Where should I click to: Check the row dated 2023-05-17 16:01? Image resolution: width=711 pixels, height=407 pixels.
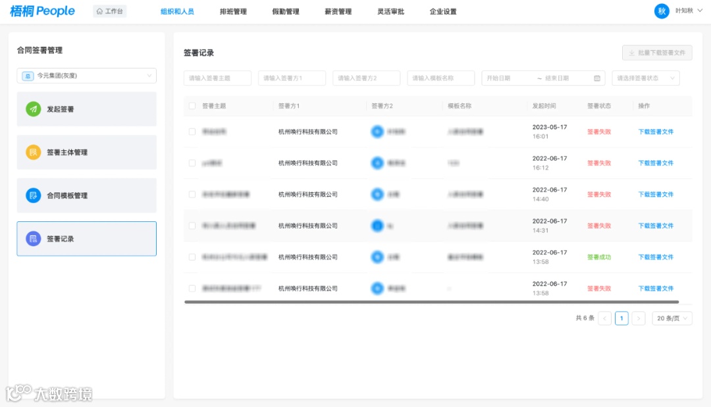(192, 132)
